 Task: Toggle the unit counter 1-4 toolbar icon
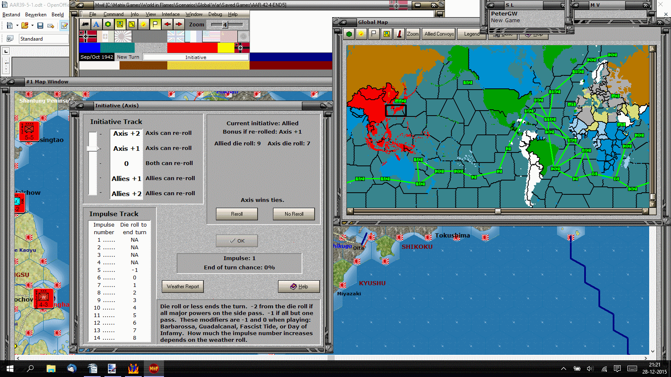point(120,24)
